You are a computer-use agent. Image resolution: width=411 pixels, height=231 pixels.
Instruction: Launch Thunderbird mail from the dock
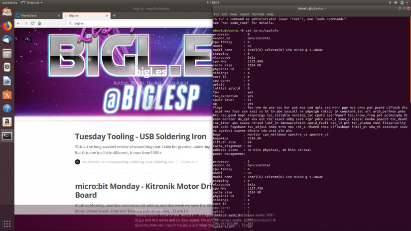click(7, 40)
